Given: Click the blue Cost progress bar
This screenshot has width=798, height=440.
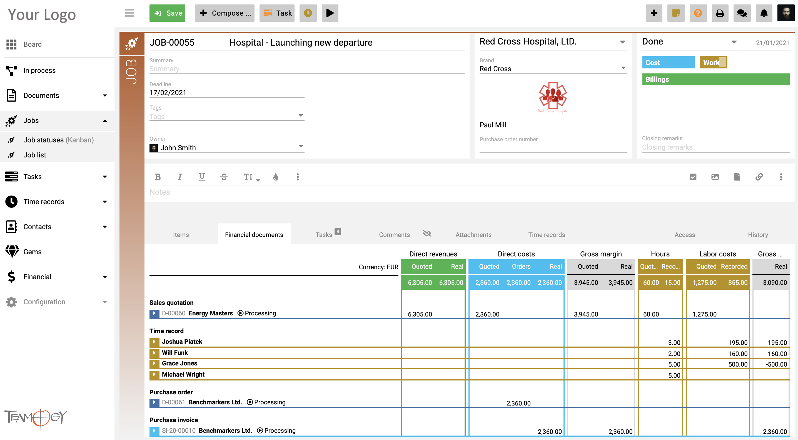Looking at the screenshot, I should click(x=668, y=62).
